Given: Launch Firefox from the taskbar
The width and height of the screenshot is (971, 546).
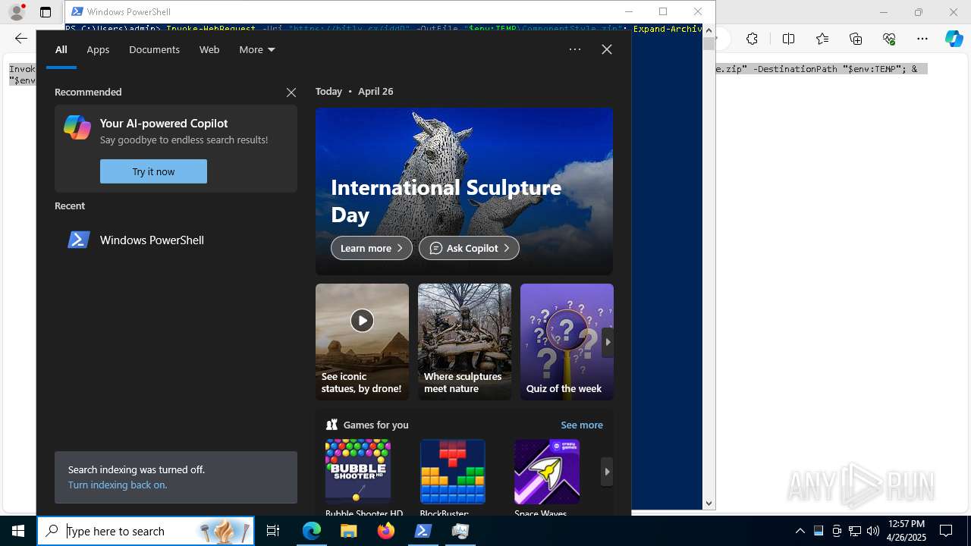Looking at the screenshot, I should (x=386, y=531).
